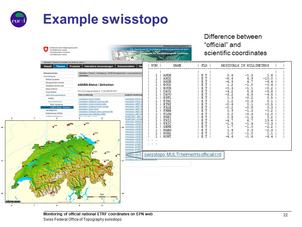Click the GNSS-Permanentnetze breadcrumb

coord(117,73)
